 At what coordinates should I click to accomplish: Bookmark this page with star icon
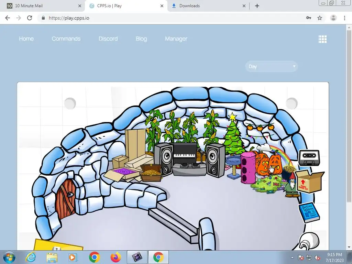tap(320, 18)
